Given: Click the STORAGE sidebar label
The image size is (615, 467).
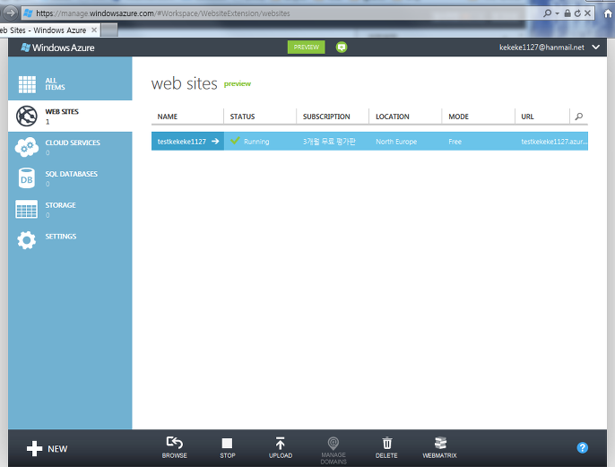Looking at the screenshot, I should (x=60, y=205).
